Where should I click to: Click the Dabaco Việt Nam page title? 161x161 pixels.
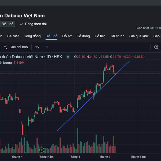click(22, 16)
